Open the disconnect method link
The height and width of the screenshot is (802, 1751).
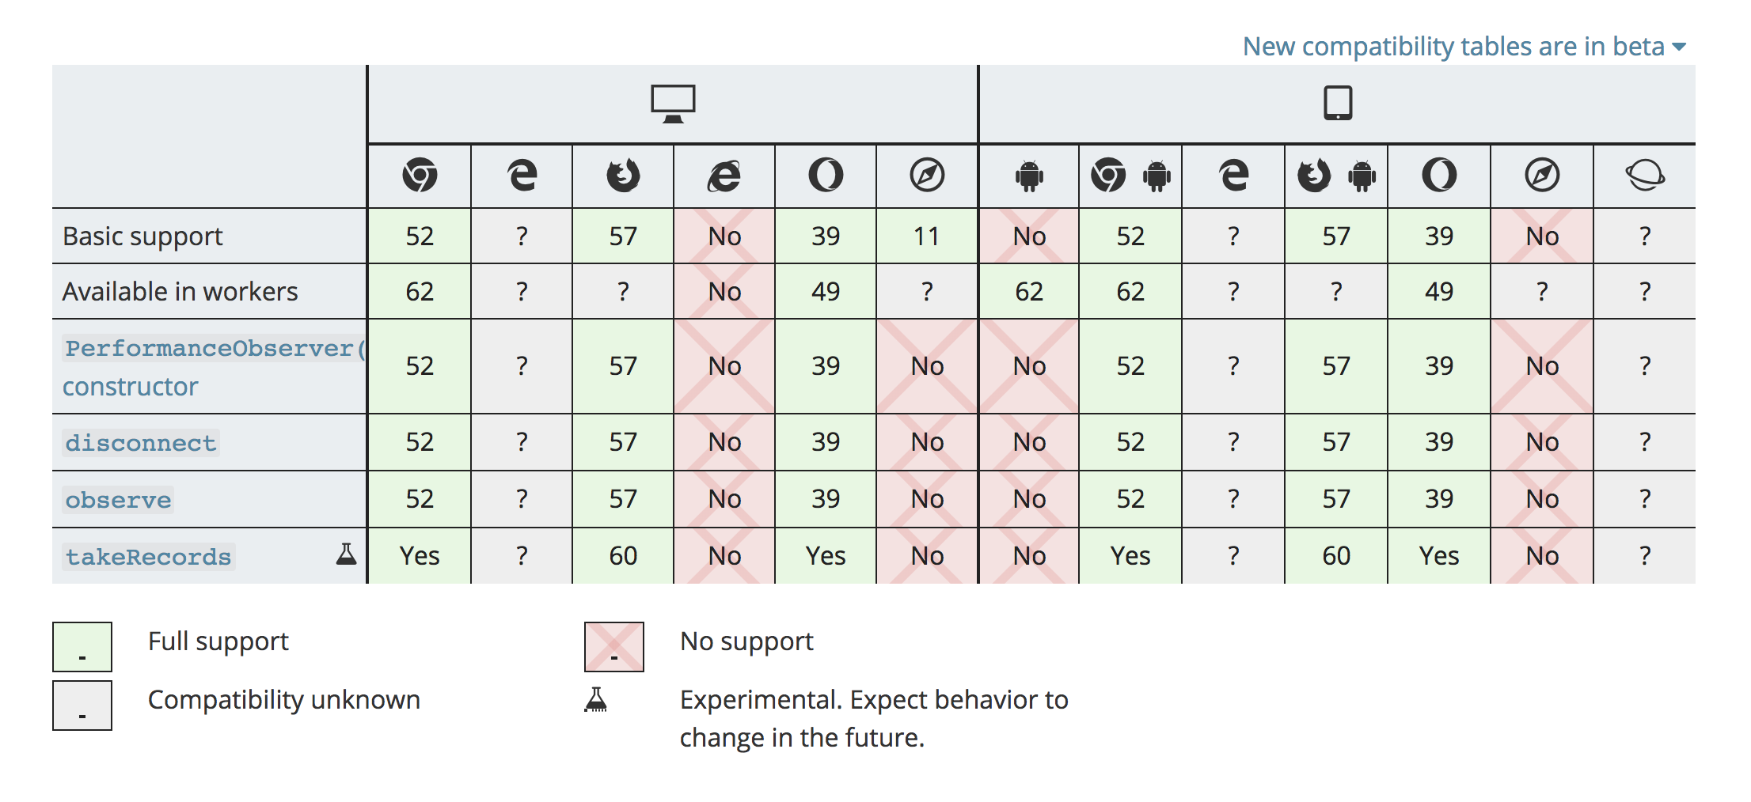click(141, 443)
